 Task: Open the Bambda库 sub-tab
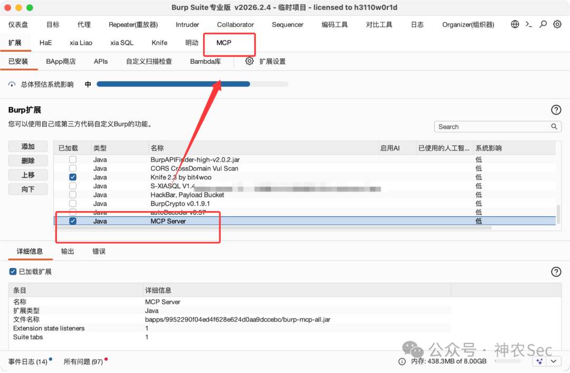point(205,61)
